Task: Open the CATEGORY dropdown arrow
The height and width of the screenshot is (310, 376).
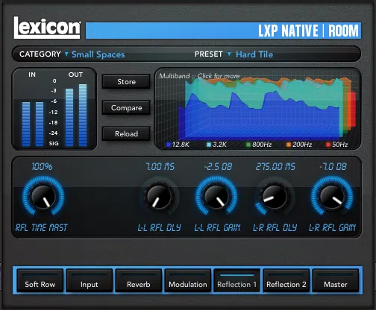Action: point(66,54)
